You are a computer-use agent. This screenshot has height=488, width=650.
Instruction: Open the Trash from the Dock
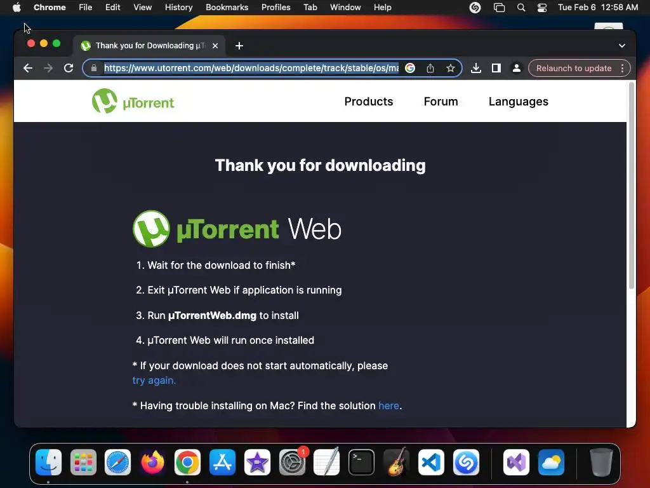pyautogui.click(x=601, y=463)
